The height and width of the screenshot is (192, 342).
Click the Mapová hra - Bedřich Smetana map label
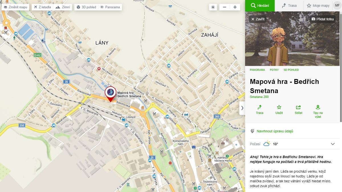click(129, 94)
